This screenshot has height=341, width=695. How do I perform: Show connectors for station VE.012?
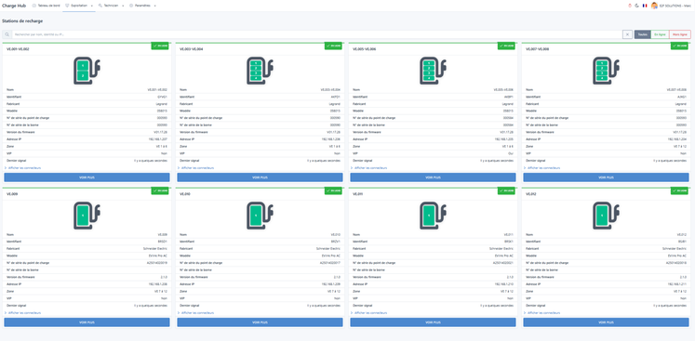coord(541,312)
